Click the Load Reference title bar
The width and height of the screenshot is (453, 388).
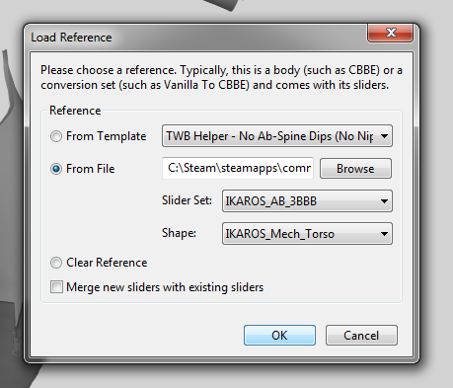(197, 38)
